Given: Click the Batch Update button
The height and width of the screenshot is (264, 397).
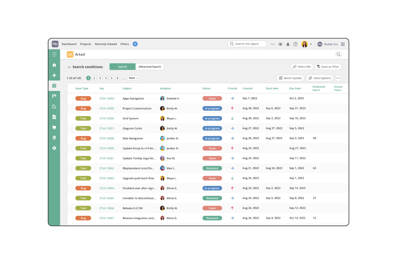Looking at the screenshot, I should click(x=290, y=78).
